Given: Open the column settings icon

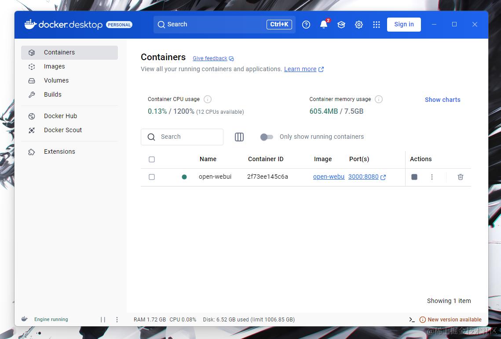Looking at the screenshot, I should 239,137.
